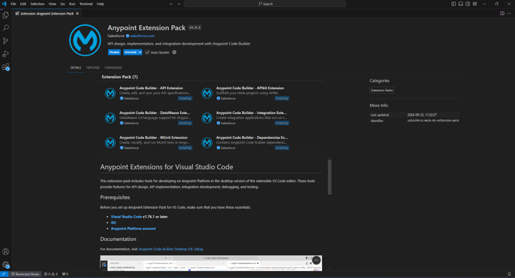Open Anypoint Code Builder Desktop IDE Setup link
Viewport: 515px width, 278px height.
click(x=170, y=249)
